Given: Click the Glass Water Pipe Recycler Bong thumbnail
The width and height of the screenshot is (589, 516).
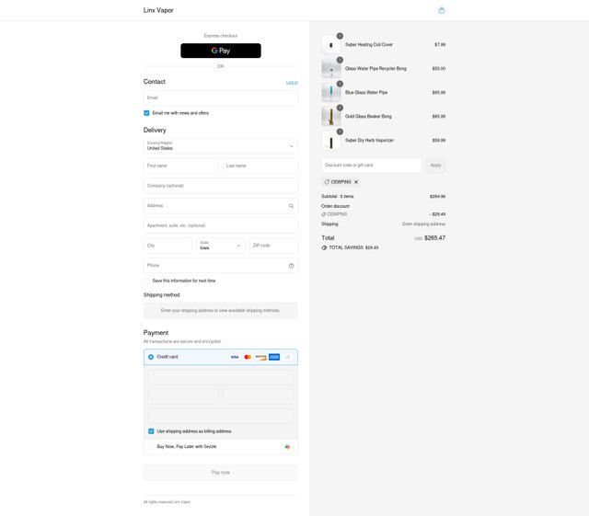Looking at the screenshot, I should pyautogui.click(x=331, y=69).
